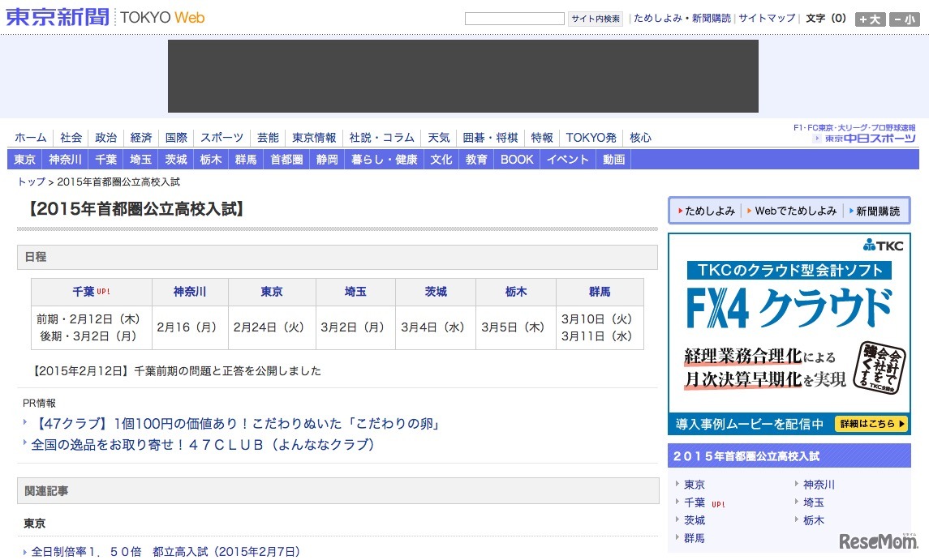Click the サイト内検索 search button
This screenshot has height=560, width=929.
point(595,18)
